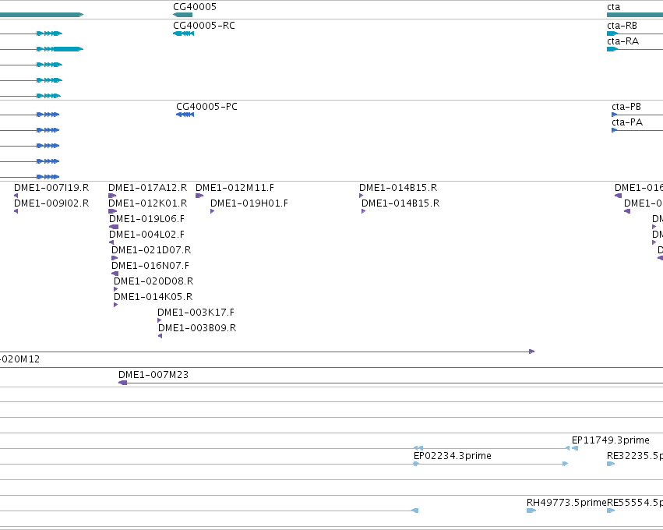Select the cta-RA transcript label
Image resolution: width=663 pixels, height=530 pixels.
point(622,41)
